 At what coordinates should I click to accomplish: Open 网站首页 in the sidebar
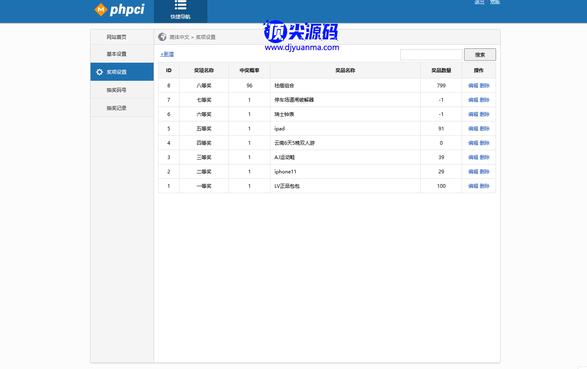(116, 37)
